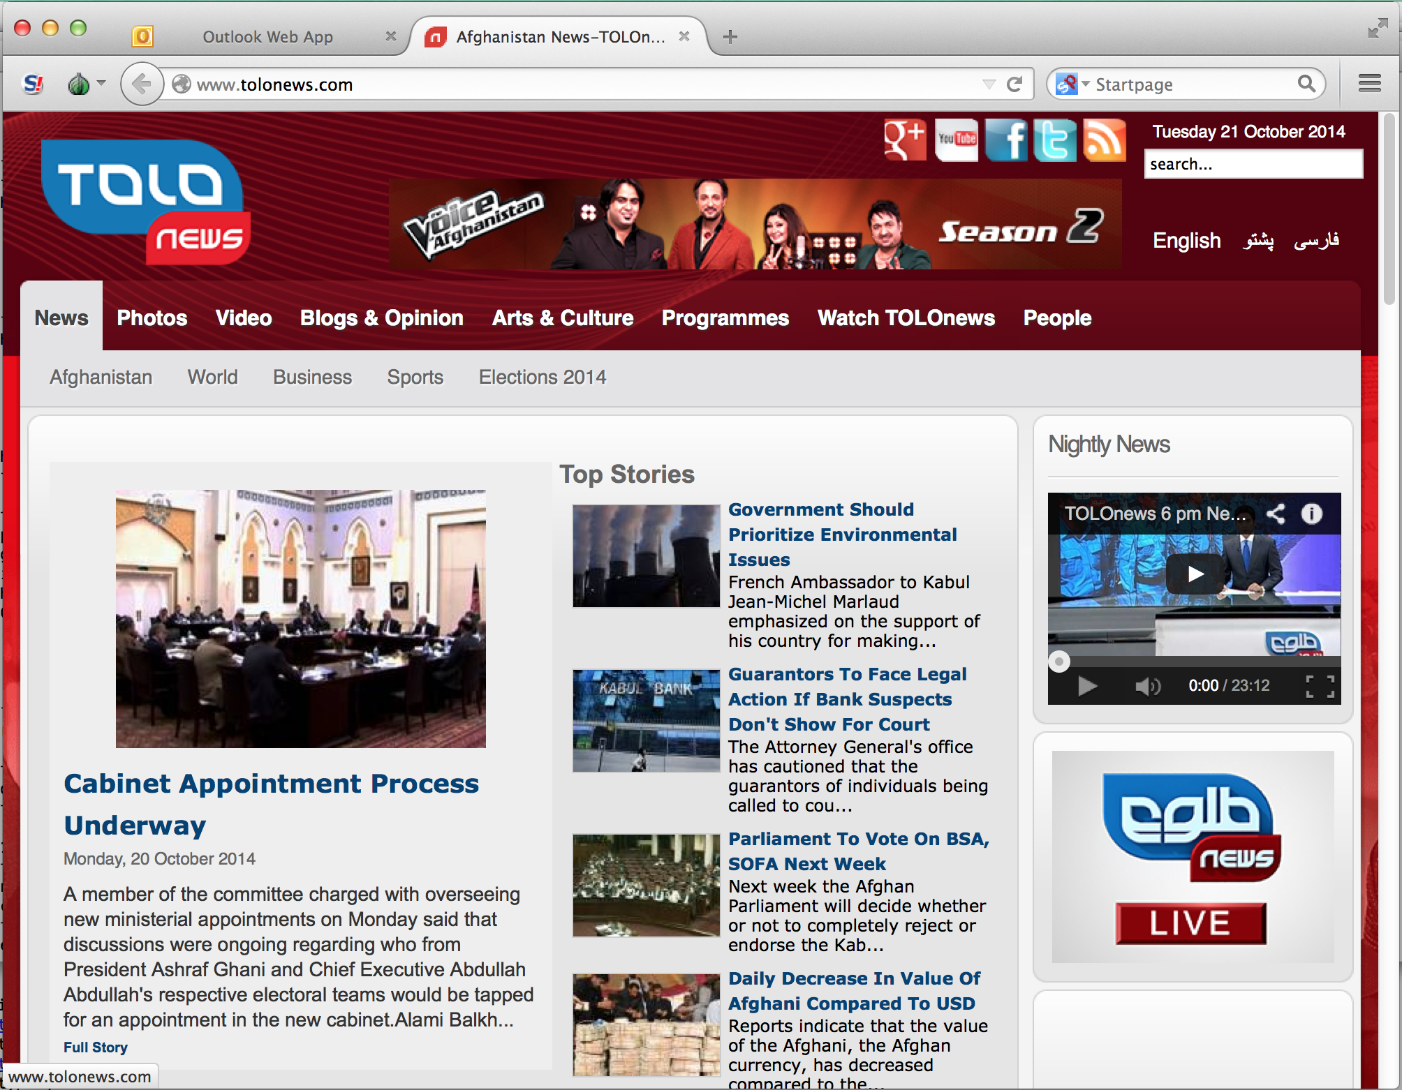Image resolution: width=1402 pixels, height=1090 pixels.
Task: Open the Facebook social icon
Action: [1006, 140]
